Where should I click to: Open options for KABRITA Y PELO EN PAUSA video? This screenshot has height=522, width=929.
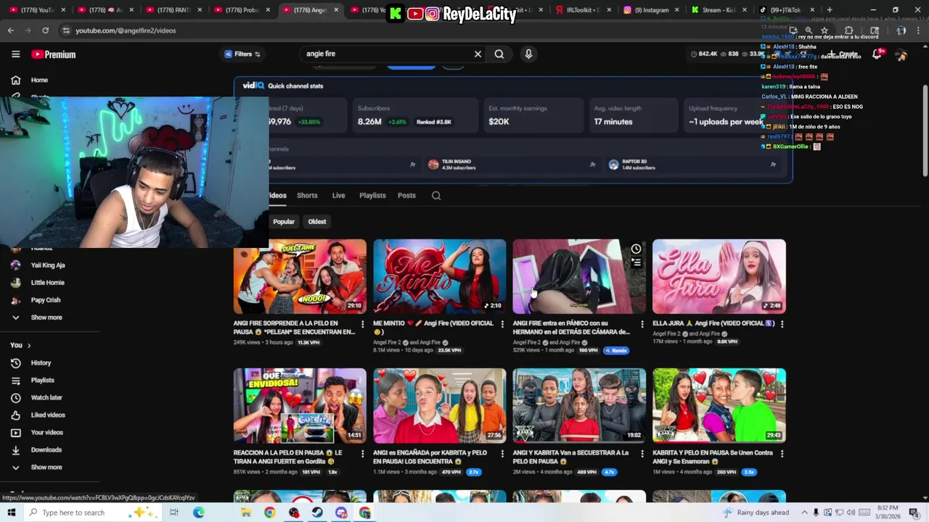[x=782, y=454]
